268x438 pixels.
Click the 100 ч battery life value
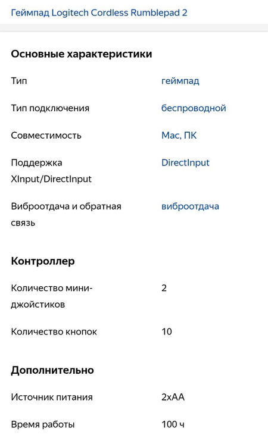tap(173, 424)
